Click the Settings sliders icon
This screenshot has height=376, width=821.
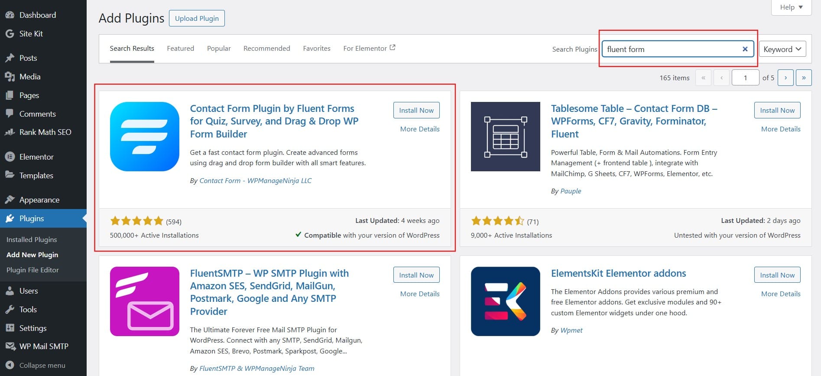(10, 328)
